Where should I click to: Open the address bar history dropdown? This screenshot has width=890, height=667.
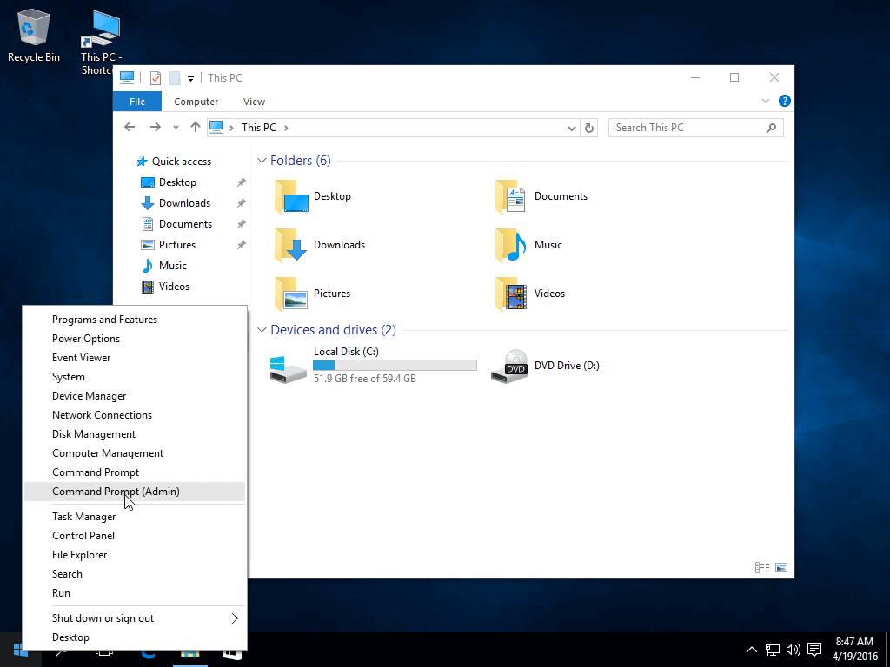click(x=571, y=128)
